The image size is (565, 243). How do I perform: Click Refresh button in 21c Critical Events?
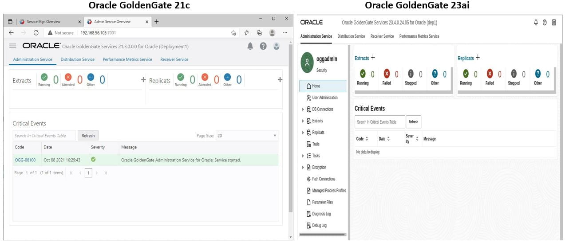click(x=88, y=136)
